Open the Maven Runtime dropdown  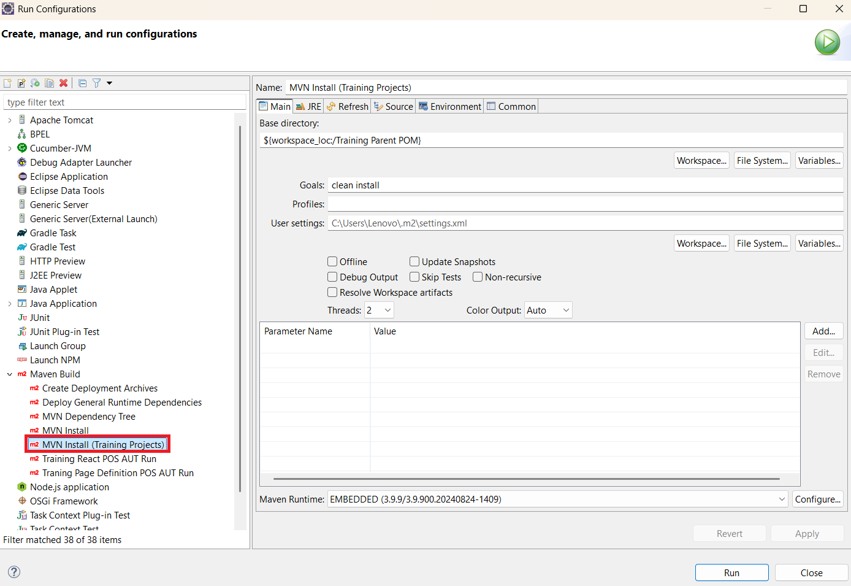click(x=558, y=499)
